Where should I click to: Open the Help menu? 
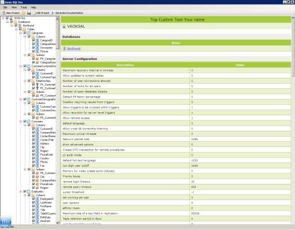pos(33,7)
